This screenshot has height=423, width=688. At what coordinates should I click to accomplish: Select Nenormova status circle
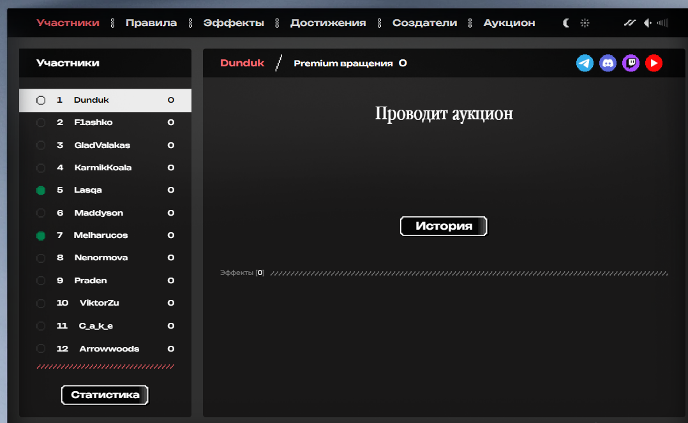click(41, 258)
